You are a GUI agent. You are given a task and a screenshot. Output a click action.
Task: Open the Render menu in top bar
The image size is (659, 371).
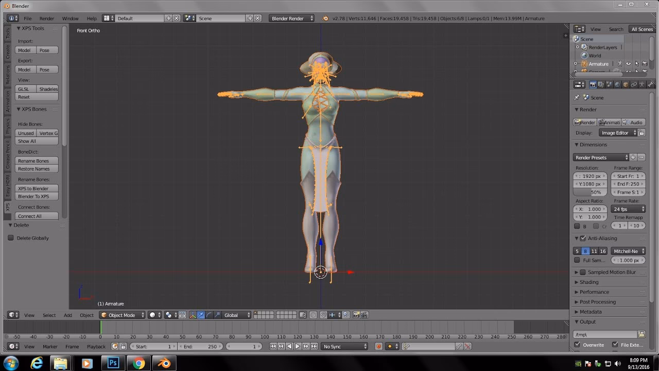[x=46, y=18]
